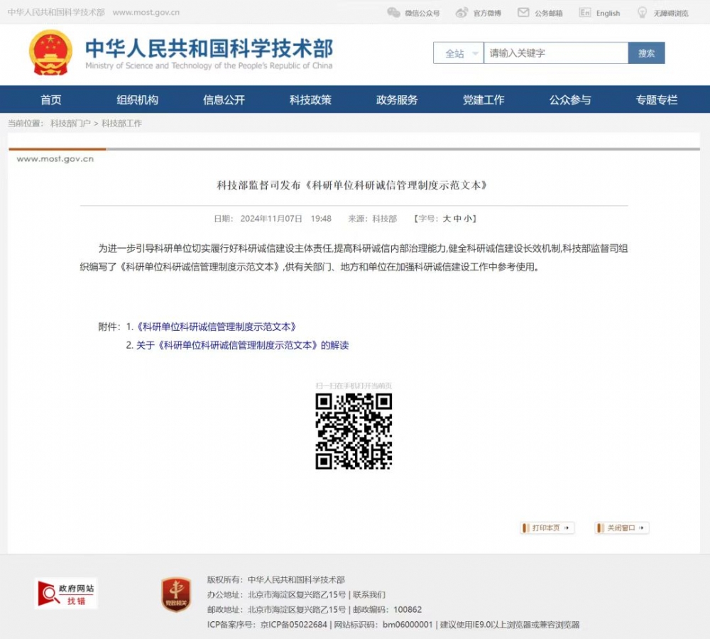This screenshot has width=710, height=639.
Task: Select the small font size option
Action: coord(469,219)
